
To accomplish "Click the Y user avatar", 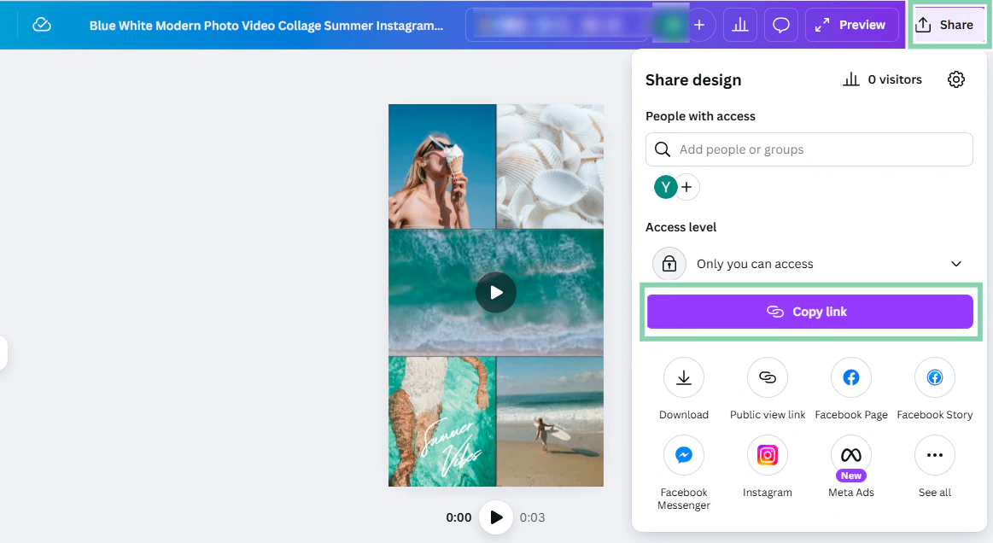I will (666, 187).
